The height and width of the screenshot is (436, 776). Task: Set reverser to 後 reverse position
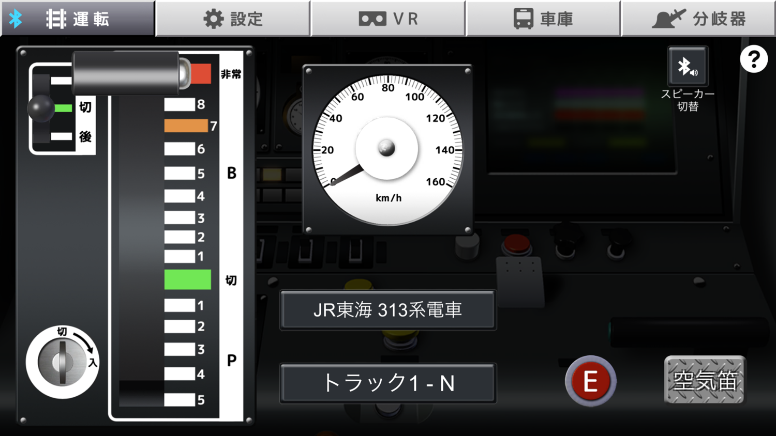tap(61, 136)
